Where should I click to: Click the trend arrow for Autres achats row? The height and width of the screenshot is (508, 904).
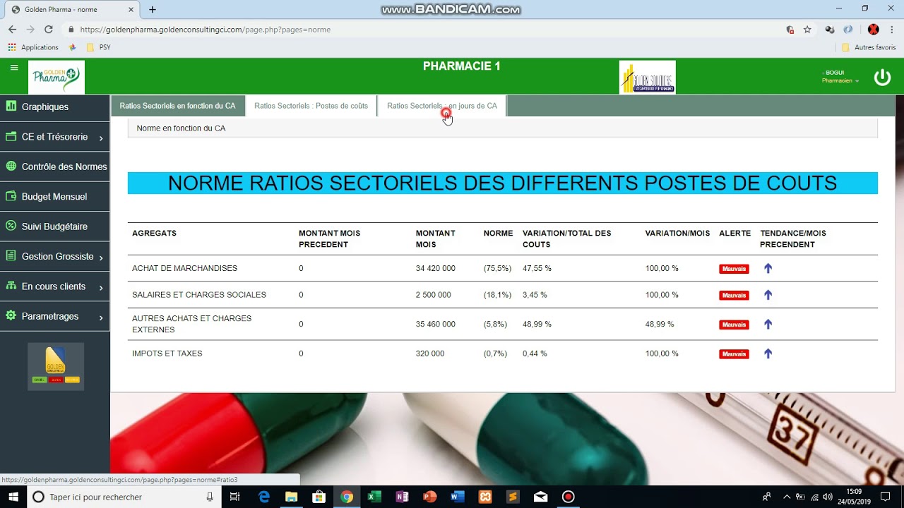pyautogui.click(x=768, y=325)
